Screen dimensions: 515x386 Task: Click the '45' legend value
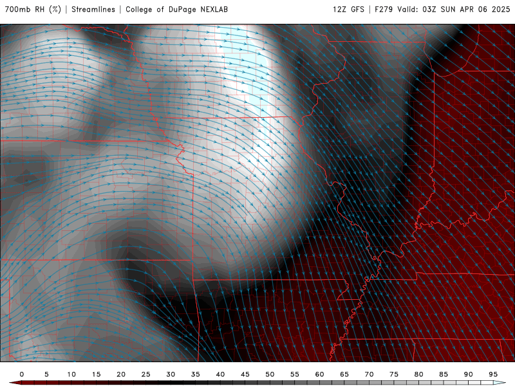tap(245, 374)
